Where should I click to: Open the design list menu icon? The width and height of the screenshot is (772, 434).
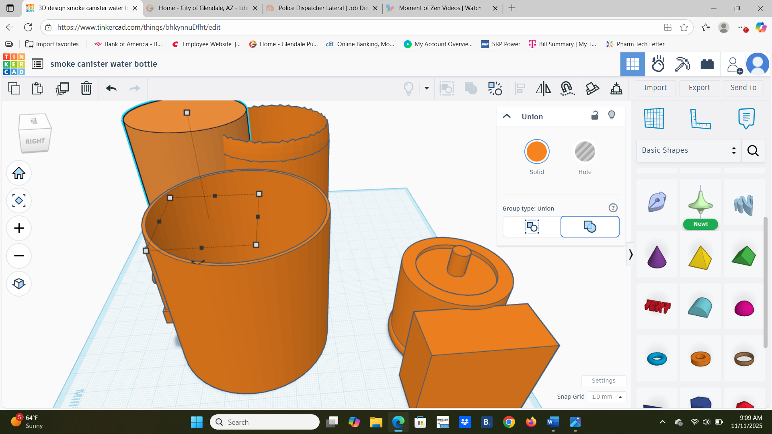[37, 64]
